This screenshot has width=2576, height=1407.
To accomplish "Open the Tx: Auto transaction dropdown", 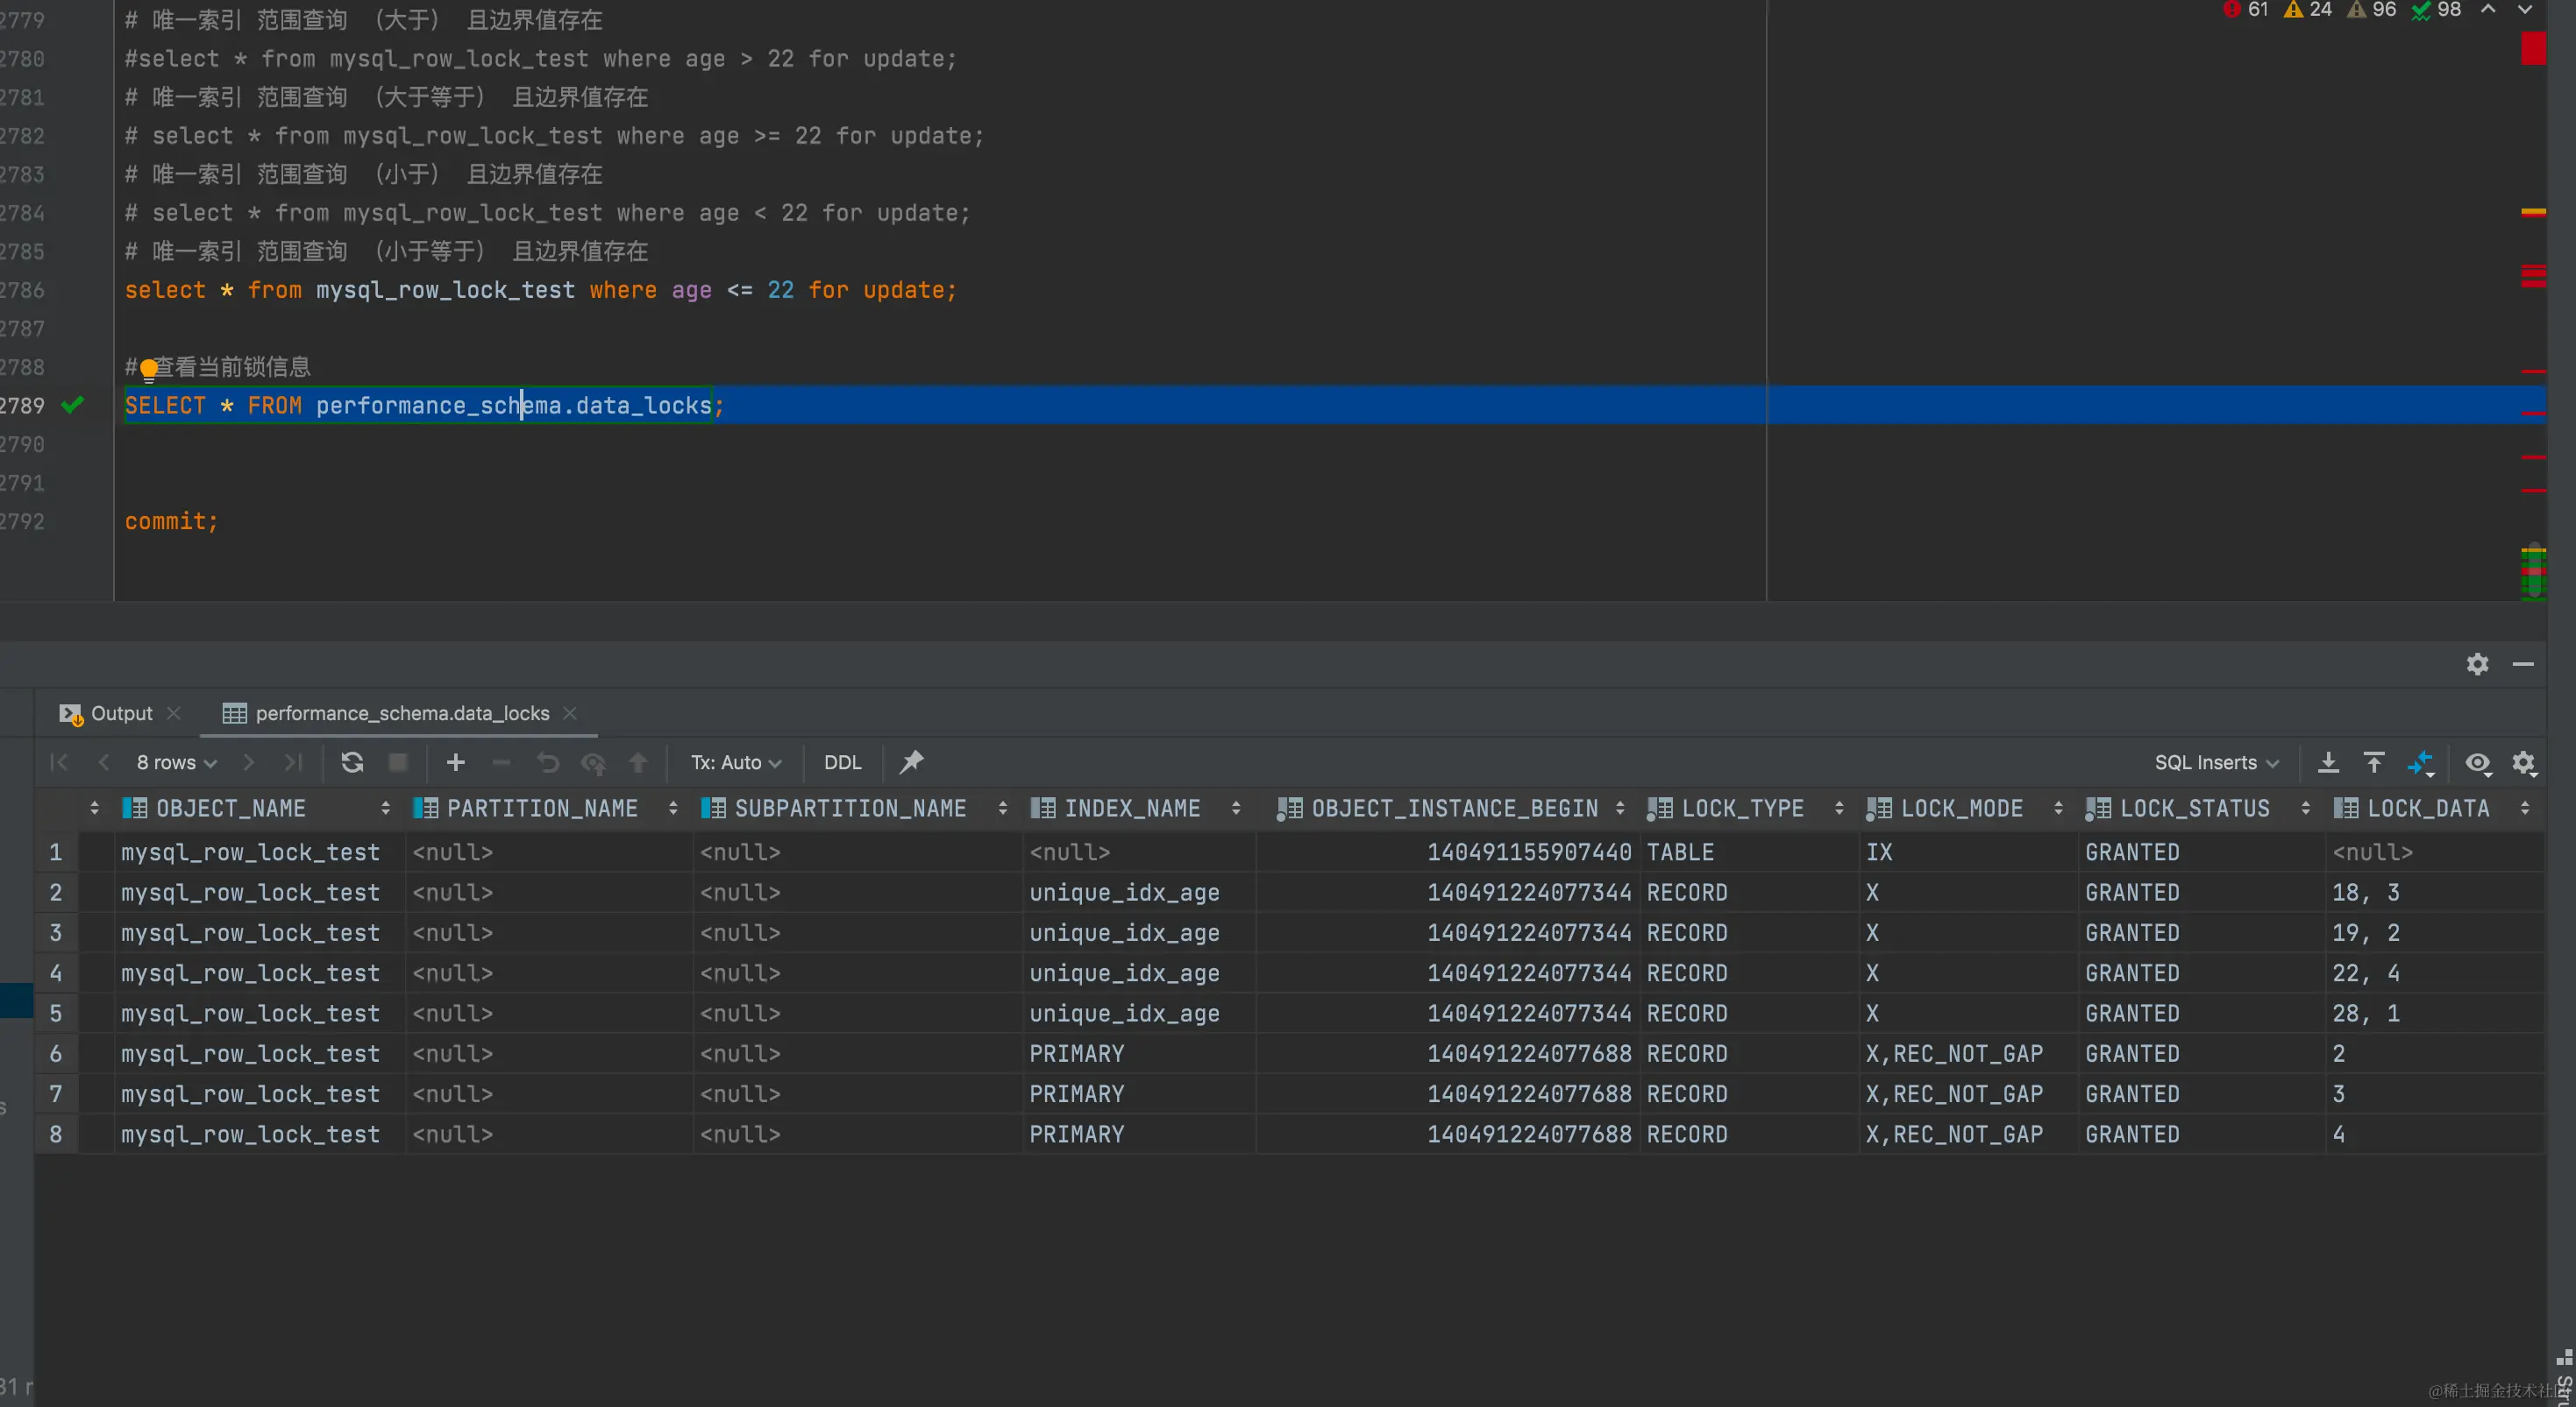I will (x=735, y=762).
